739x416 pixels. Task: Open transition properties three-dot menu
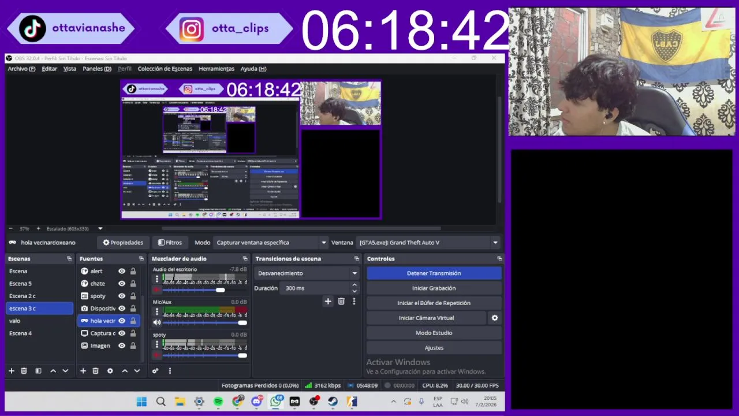pos(354,301)
